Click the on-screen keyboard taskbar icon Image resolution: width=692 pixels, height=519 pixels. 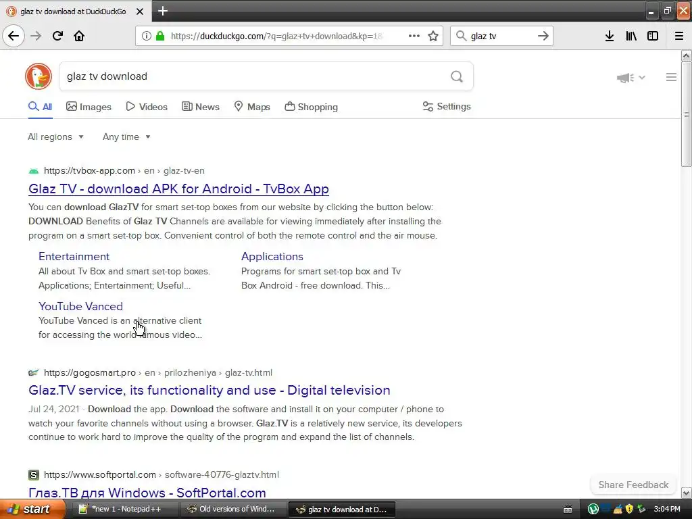568,510
